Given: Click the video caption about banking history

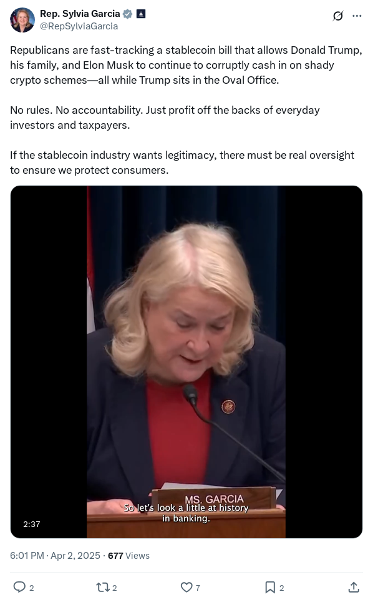Looking at the screenshot, I should [186, 513].
